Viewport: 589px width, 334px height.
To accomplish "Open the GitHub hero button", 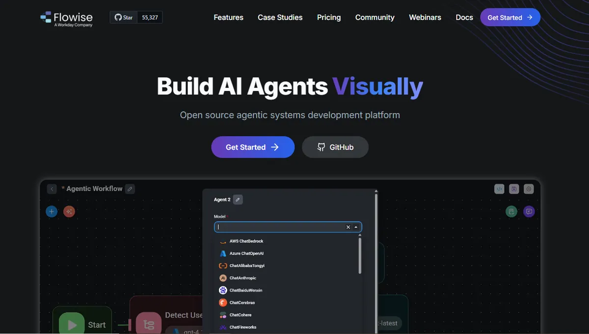I will click(x=335, y=147).
